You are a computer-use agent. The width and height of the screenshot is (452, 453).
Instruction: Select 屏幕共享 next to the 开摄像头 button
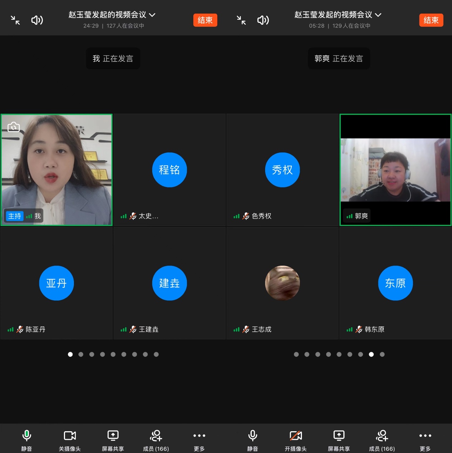(339, 440)
